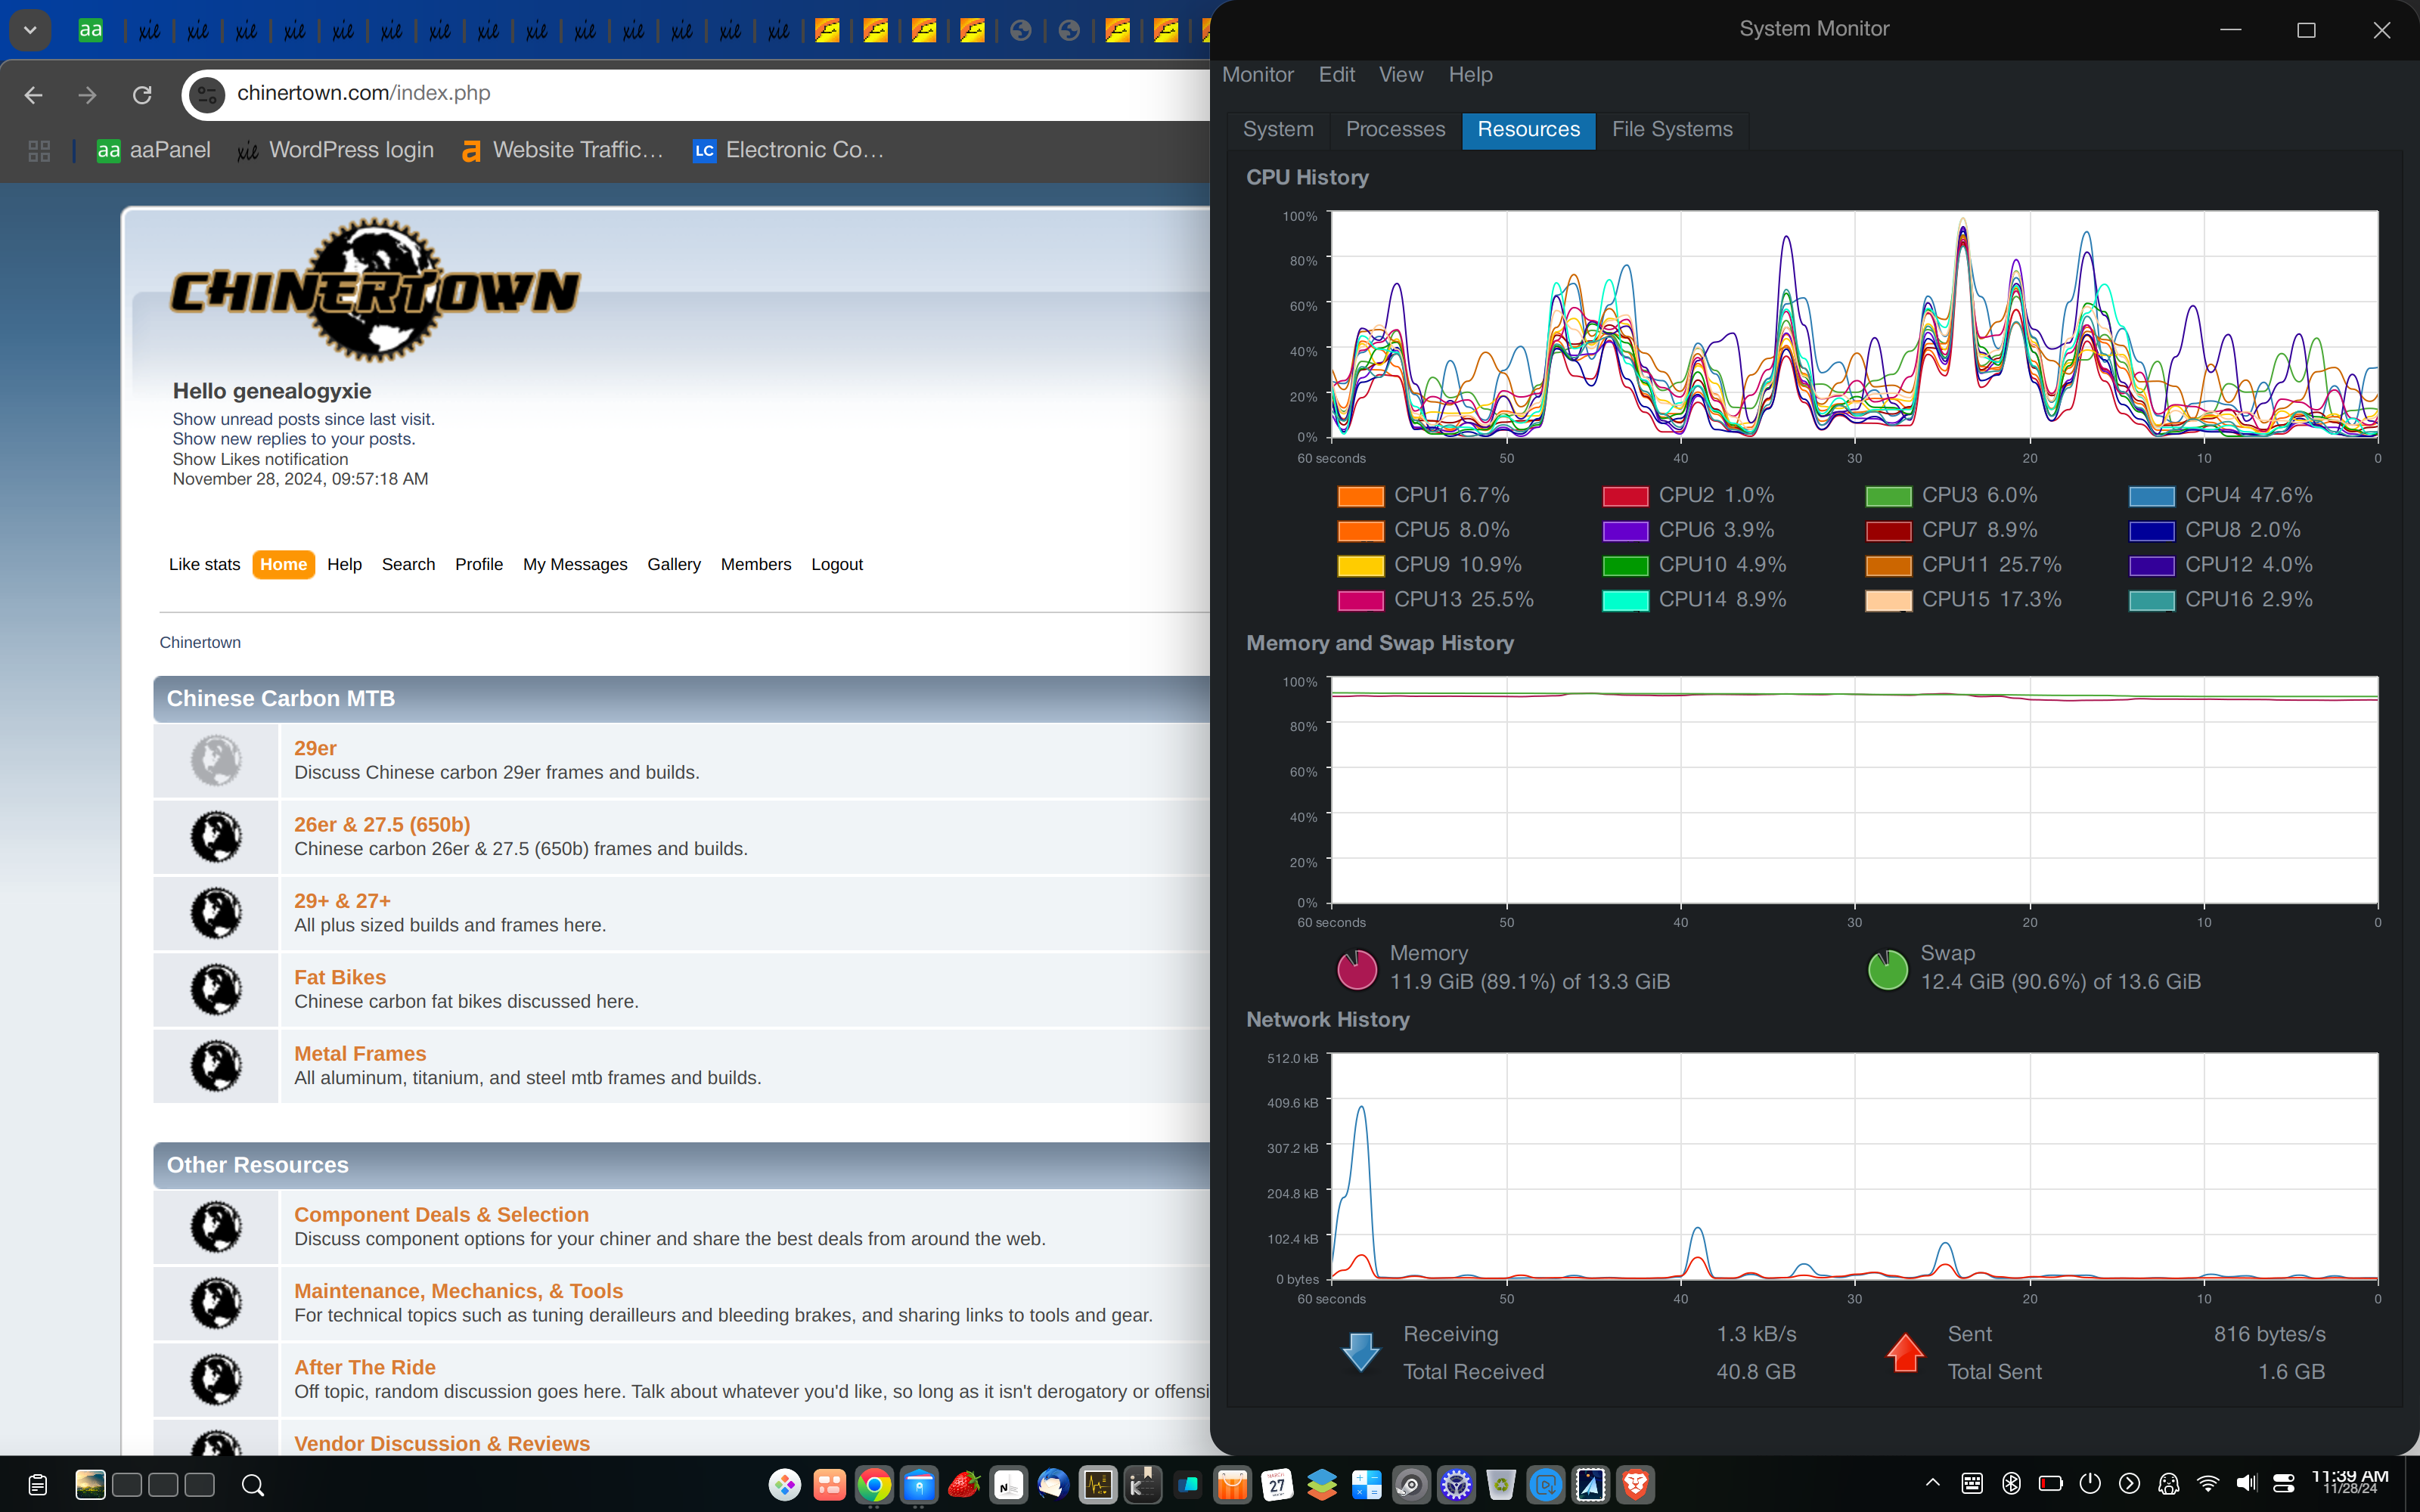Click the Sent red arrow icon
This screenshot has width=2420, height=1512.
(1905, 1352)
